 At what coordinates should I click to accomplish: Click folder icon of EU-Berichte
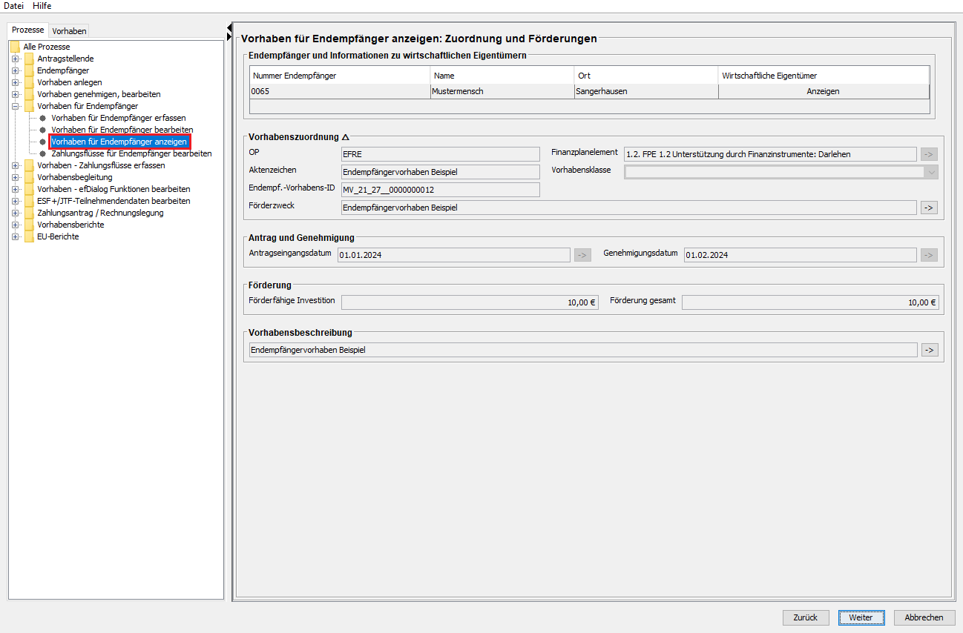point(29,236)
